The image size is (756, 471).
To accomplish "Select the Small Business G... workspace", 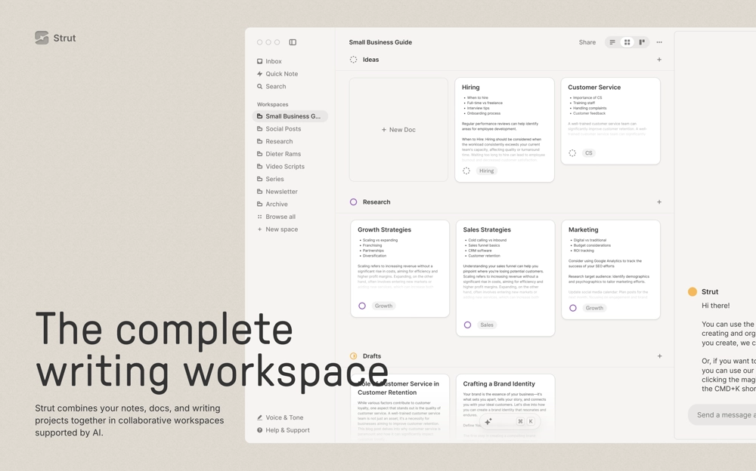I will [290, 116].
